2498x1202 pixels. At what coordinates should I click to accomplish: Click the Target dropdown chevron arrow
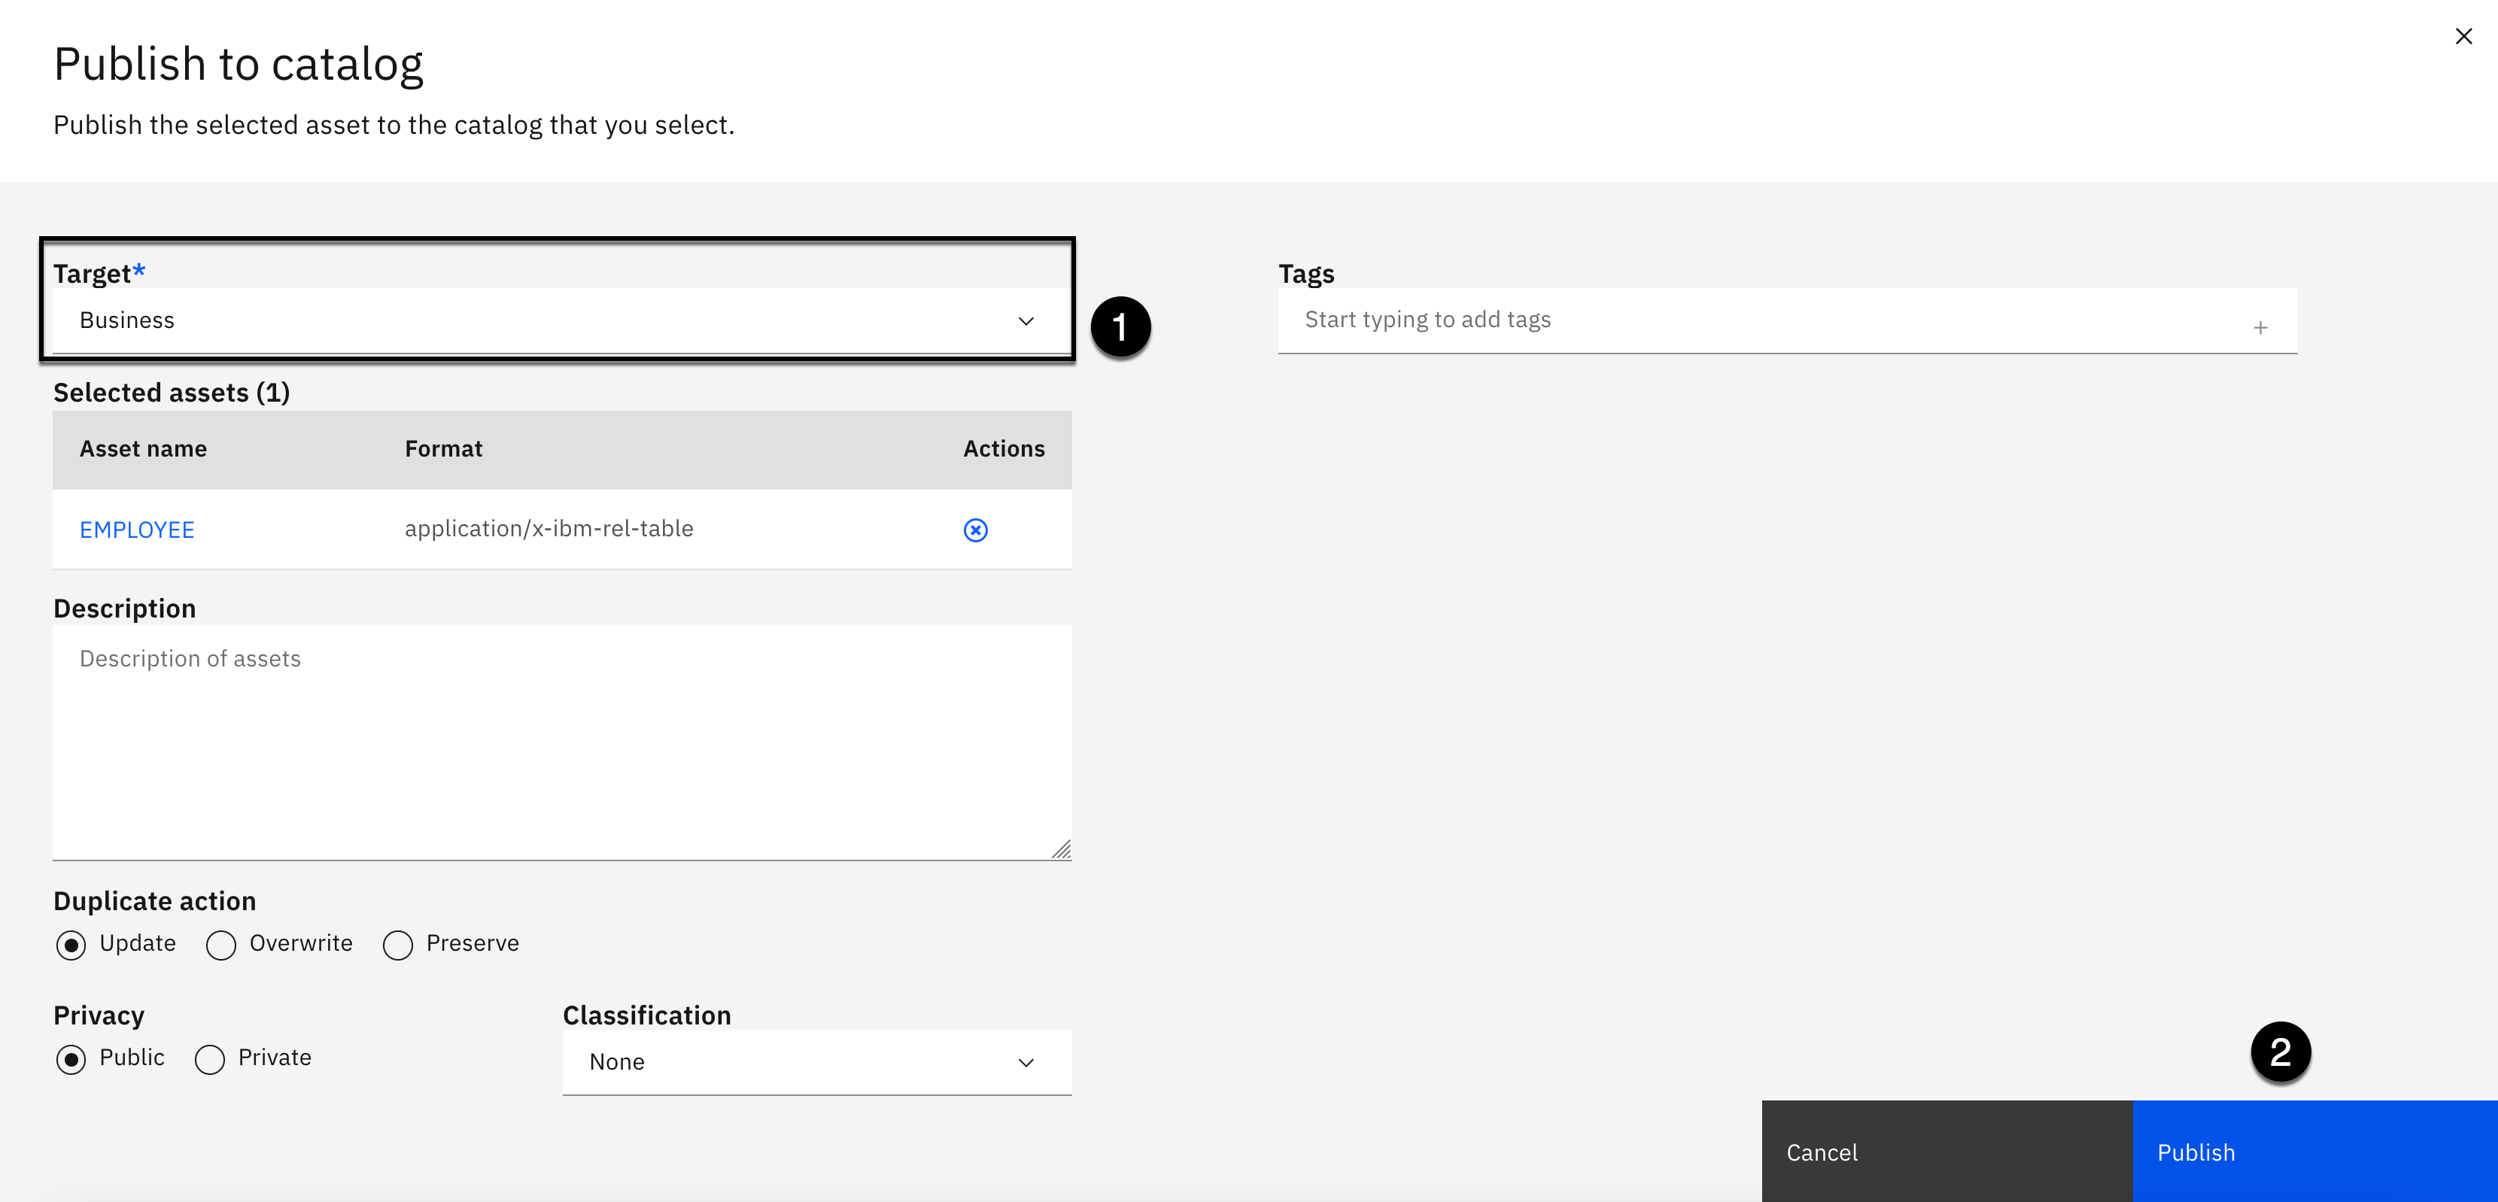coord(1026,321)
